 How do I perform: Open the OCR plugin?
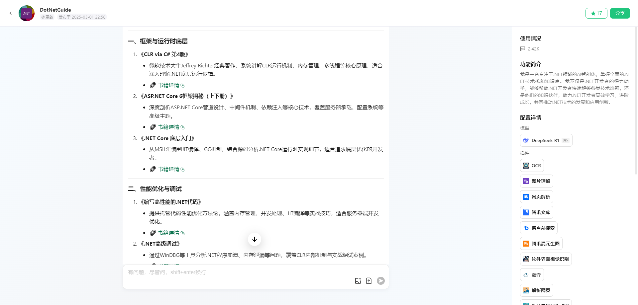point(532,166)
